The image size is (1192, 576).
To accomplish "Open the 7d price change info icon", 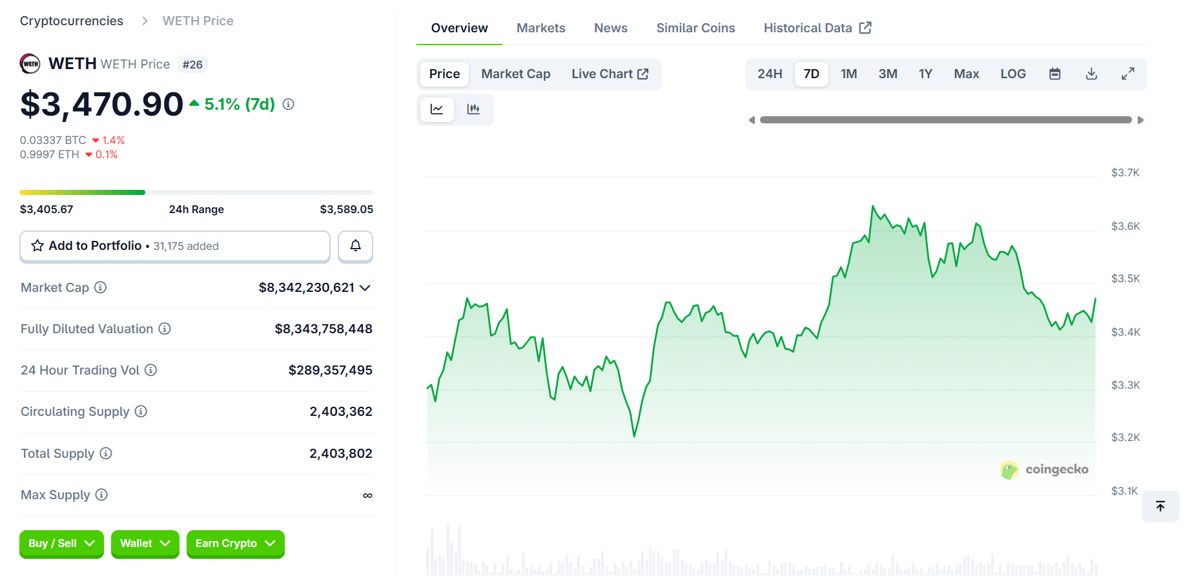I will click(289, 104).
